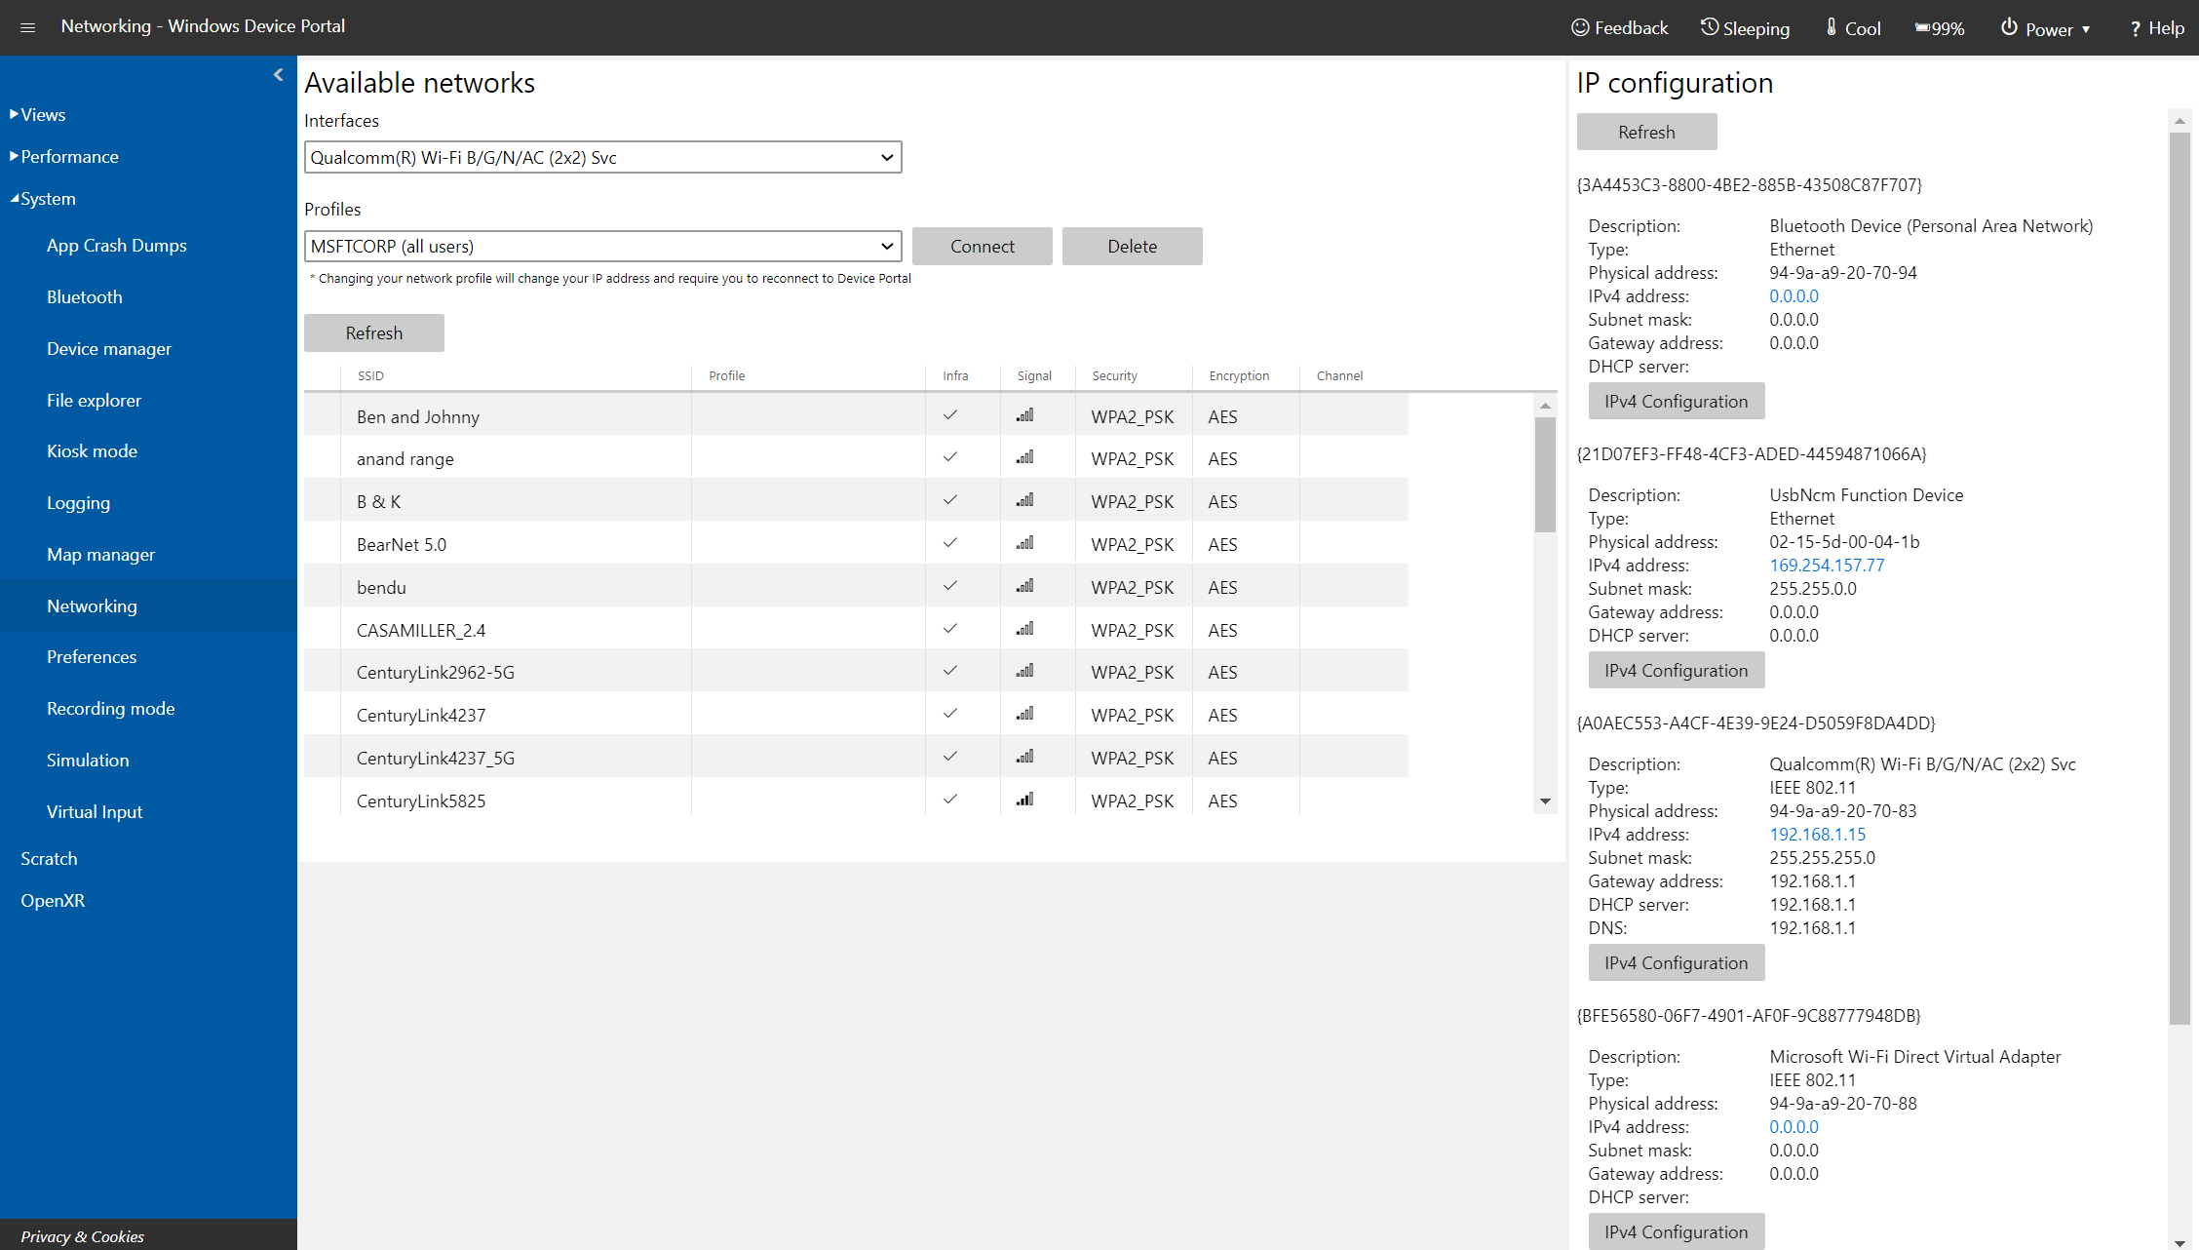Select the Interfaces dropdown for Wi-Fi

point(601,156)
